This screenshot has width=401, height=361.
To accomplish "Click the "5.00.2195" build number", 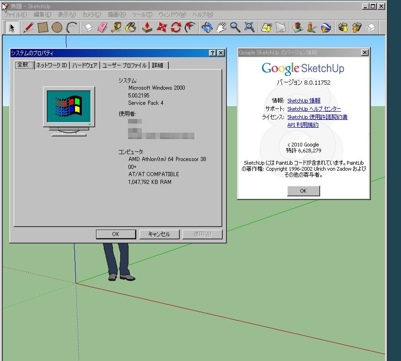I will 139,96.
